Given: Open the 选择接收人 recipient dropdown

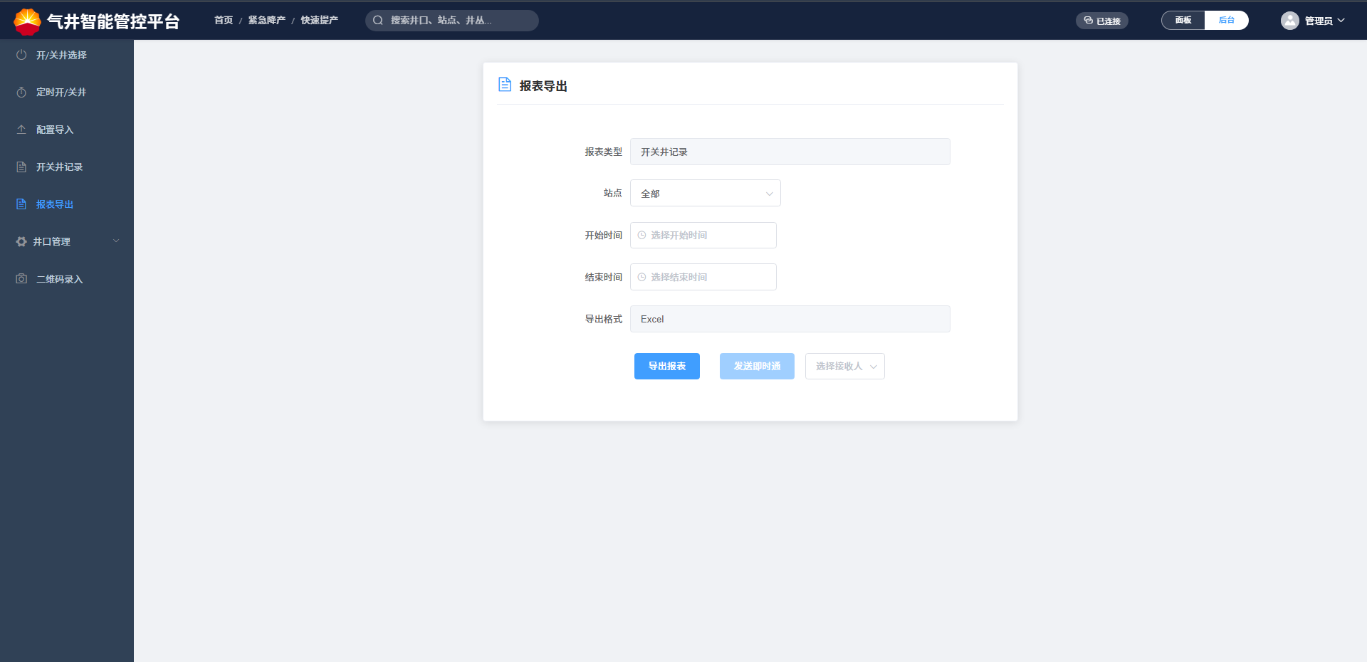Looking at the screenshot, I should click(x=844, y=367).
